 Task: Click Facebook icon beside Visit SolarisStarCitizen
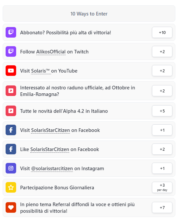click(11, 130)
